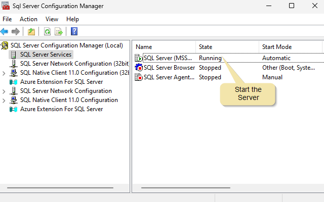The width and height of the screenshot is (324, 202).
Task: Click the SQL Server Network Configuration node icon without 32bit
Action: tap(14, 91)
